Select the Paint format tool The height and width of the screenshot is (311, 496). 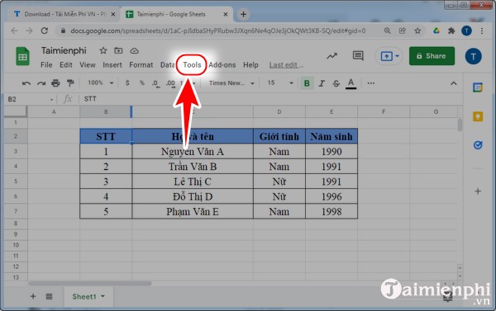[70, 83]
